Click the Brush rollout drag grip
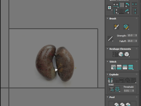 [137, 18]
